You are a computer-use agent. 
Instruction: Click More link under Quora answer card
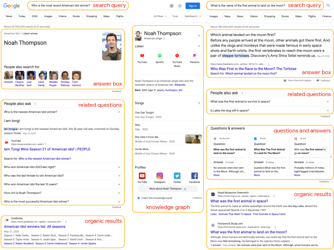tap(297, 175)
